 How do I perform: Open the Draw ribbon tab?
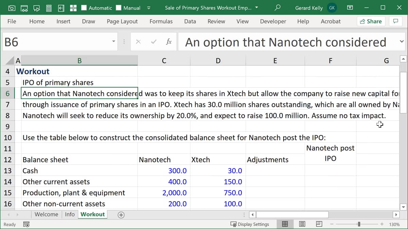(x=88, y=21)
